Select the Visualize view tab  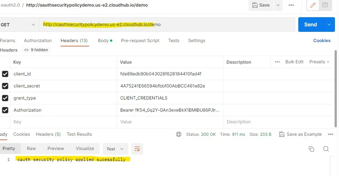click(x=85, y=149)
